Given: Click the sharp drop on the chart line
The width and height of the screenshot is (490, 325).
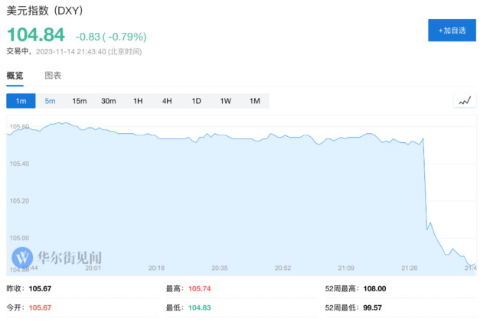Looking at the screenshot, I should coord(424,184).
